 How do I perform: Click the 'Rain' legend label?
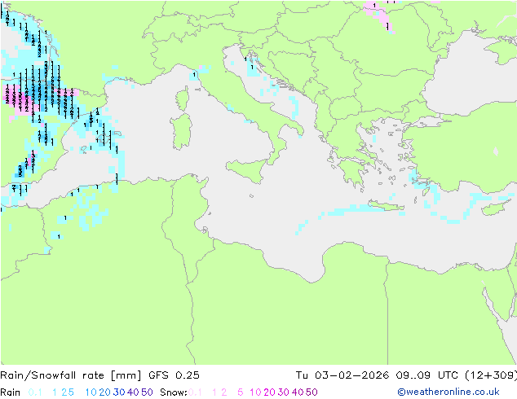tap(11, 392)
